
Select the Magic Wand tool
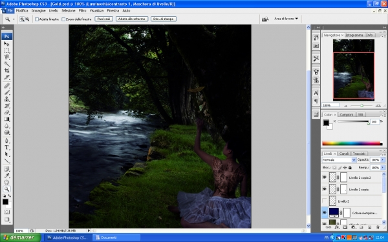6,64
